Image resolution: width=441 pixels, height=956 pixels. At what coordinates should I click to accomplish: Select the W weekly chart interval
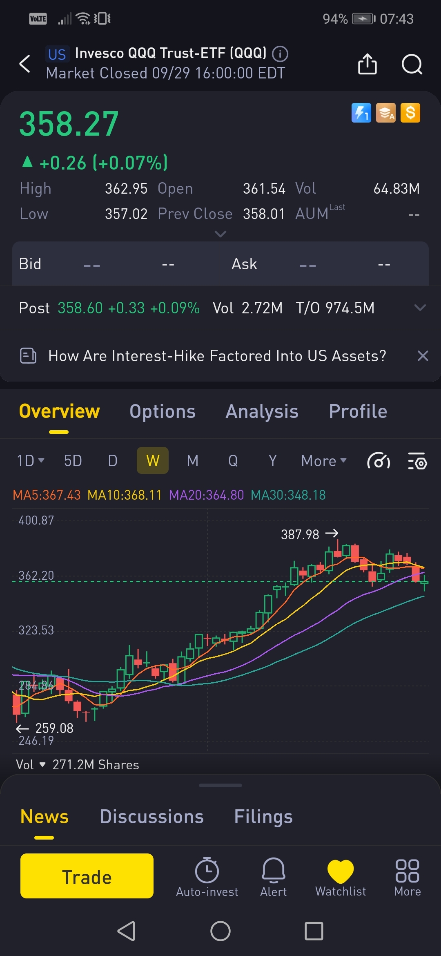[x=152, y=461]
